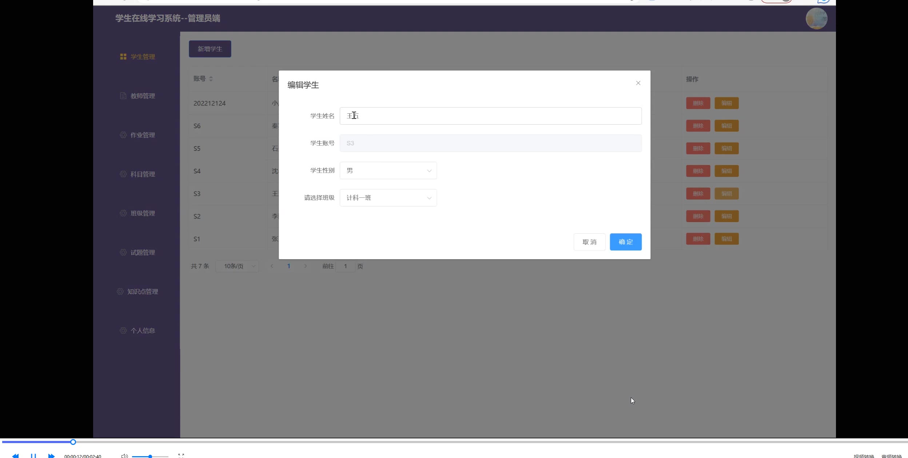Go to 教师管理 in the sidebar
This screenshot has width=908, height=458.
[142, 96]
